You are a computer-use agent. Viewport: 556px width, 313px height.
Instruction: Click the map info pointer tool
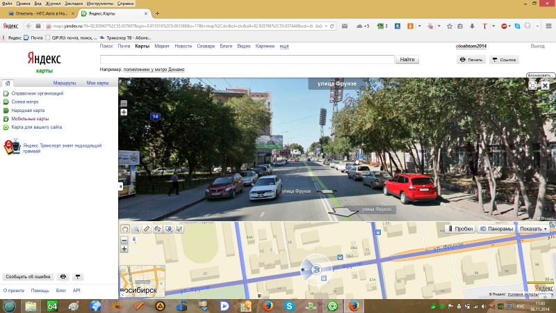click(x=179, y=229)
